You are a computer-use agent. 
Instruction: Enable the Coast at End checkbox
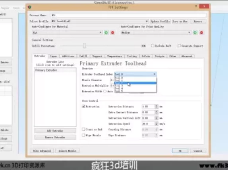point(84,129)
